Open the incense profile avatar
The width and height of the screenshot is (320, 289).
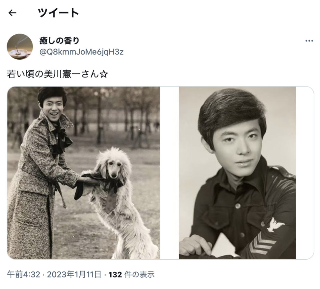pos(20,47)
